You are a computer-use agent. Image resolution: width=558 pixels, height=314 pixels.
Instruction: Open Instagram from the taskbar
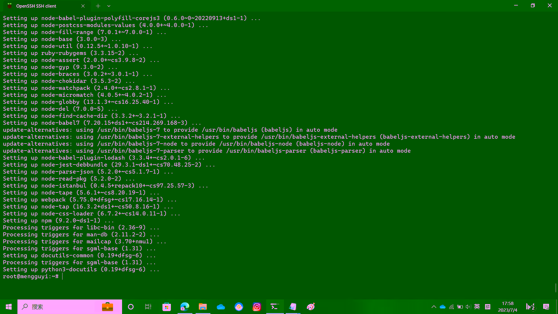pos(257,307)
